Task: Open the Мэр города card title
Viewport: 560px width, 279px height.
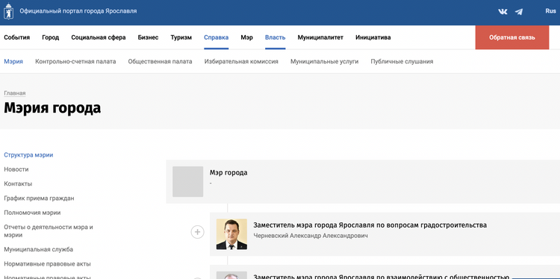Action: 228,172
